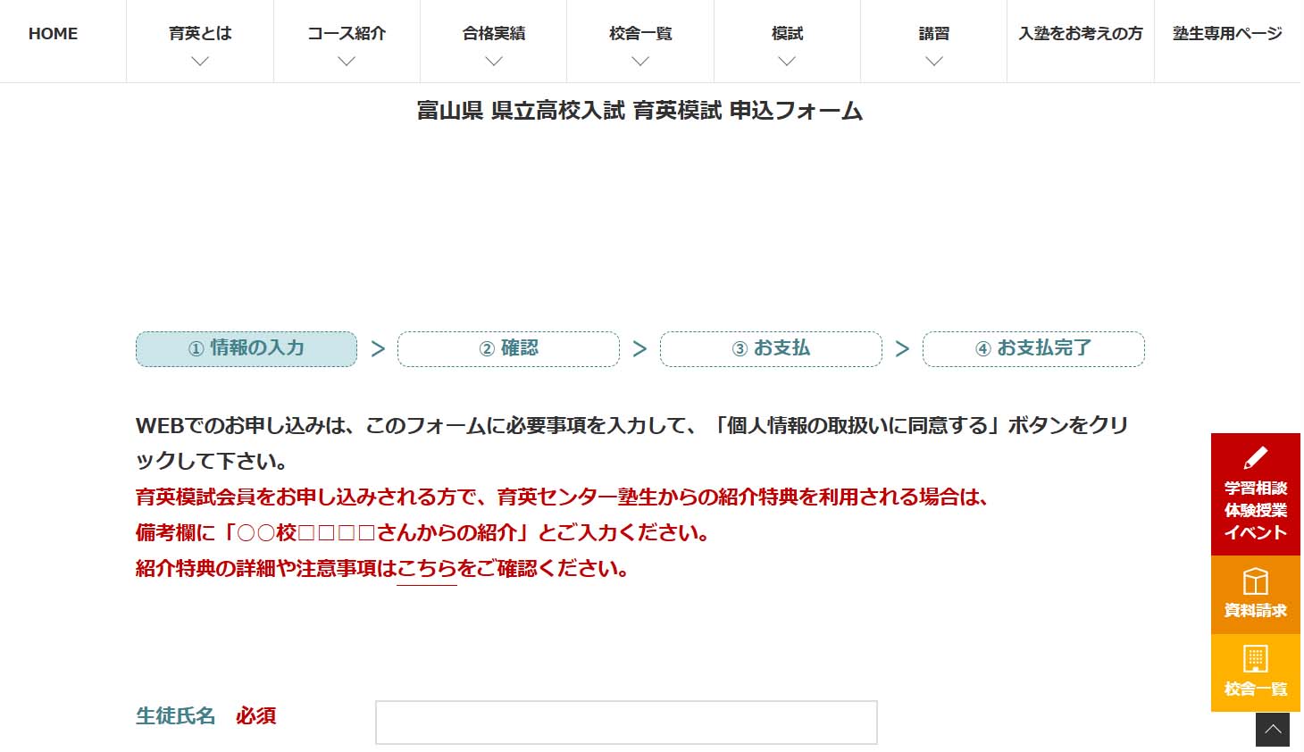Open the 塾生専用ページ link
The width and height of the screenshot is (1304, 752).
pos(1226,34)
